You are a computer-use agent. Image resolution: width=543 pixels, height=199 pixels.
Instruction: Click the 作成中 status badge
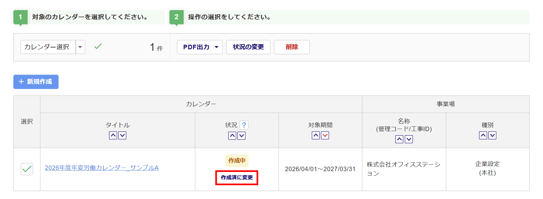coord(237,161)
